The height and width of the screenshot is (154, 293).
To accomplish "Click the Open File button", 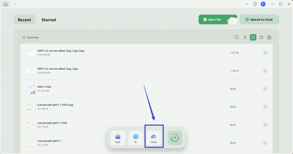I will tap(218, 20).
